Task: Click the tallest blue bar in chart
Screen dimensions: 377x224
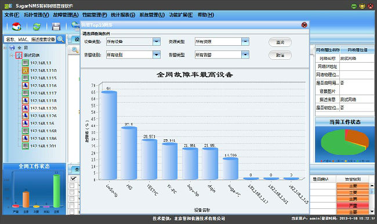Action: pyautogui.click(x=109, y=135)
